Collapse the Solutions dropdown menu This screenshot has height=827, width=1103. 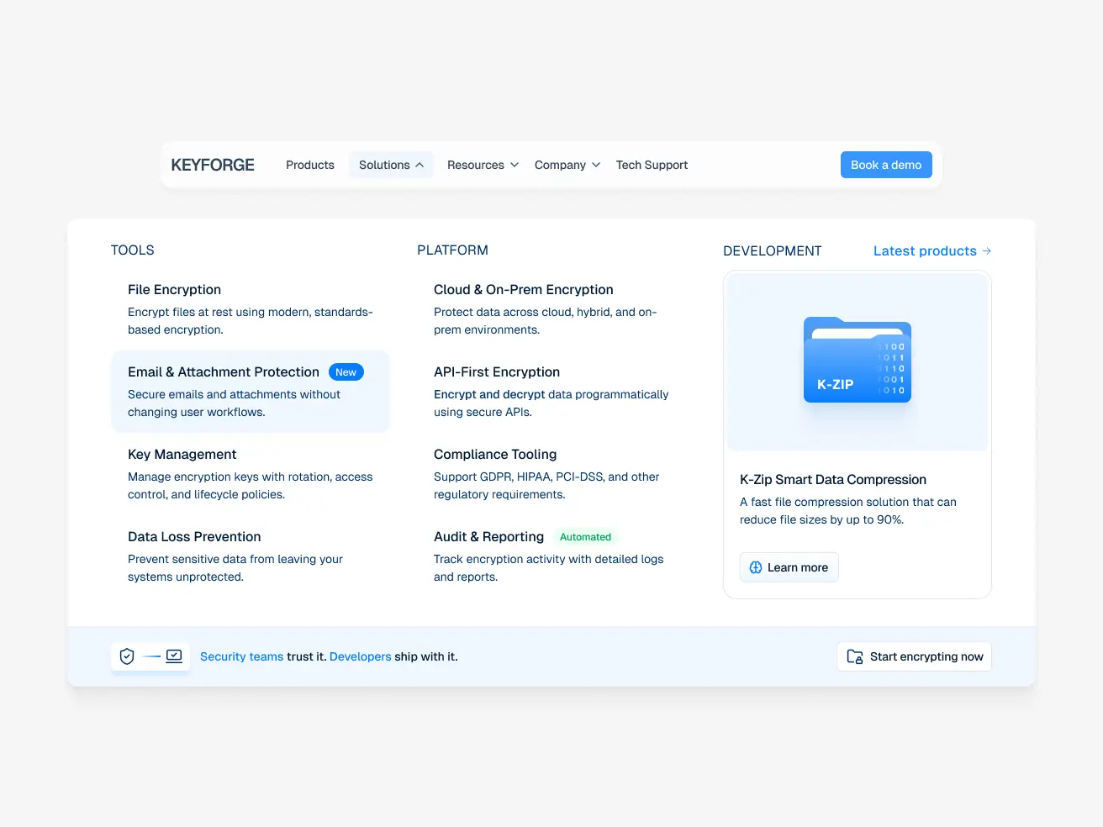391,165
